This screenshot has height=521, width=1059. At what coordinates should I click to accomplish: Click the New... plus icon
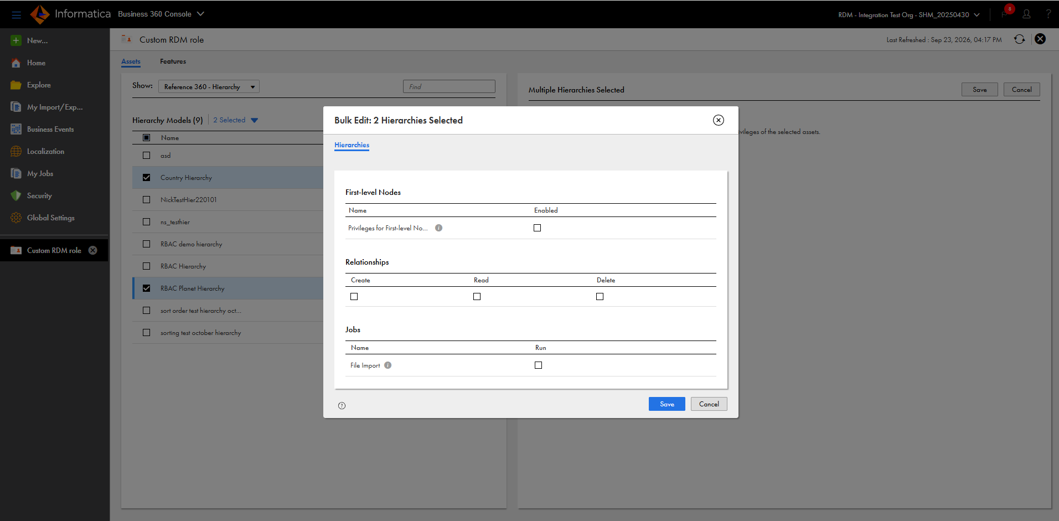point(16,40)
